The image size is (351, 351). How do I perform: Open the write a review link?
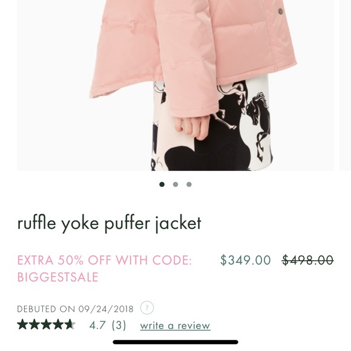click(x=175, y=326)
